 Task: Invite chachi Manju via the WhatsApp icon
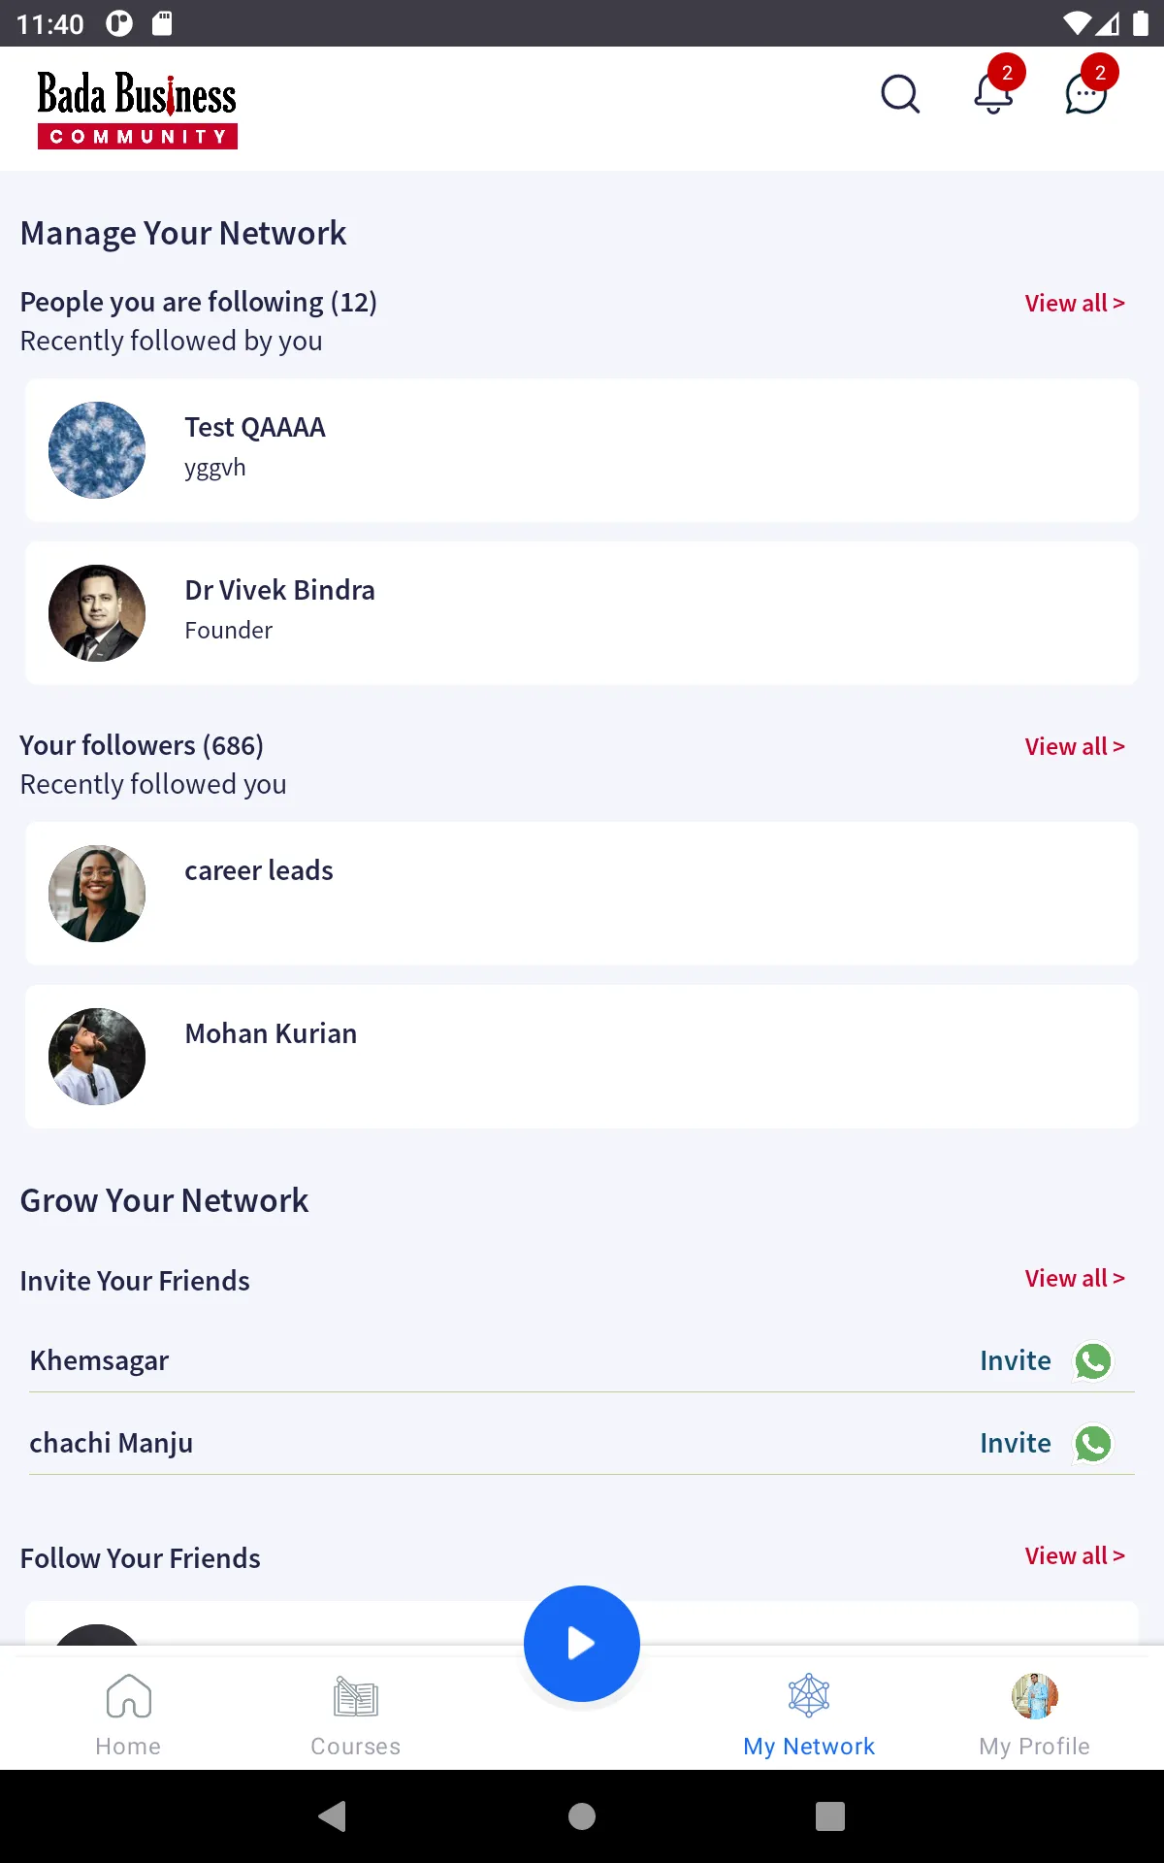coord(1093,1443)
